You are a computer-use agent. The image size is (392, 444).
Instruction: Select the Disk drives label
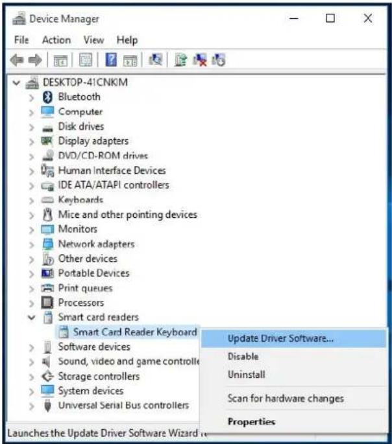pyautogui.click(x=81, y=126)
